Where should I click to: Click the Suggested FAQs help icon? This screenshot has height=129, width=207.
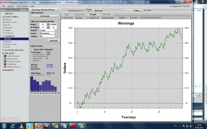[x=170, y=6]
